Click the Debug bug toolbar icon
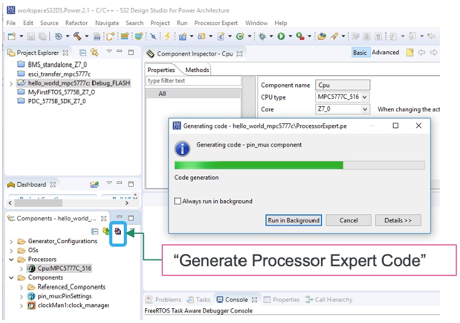The image size is (460, 323). click(262, 37)
